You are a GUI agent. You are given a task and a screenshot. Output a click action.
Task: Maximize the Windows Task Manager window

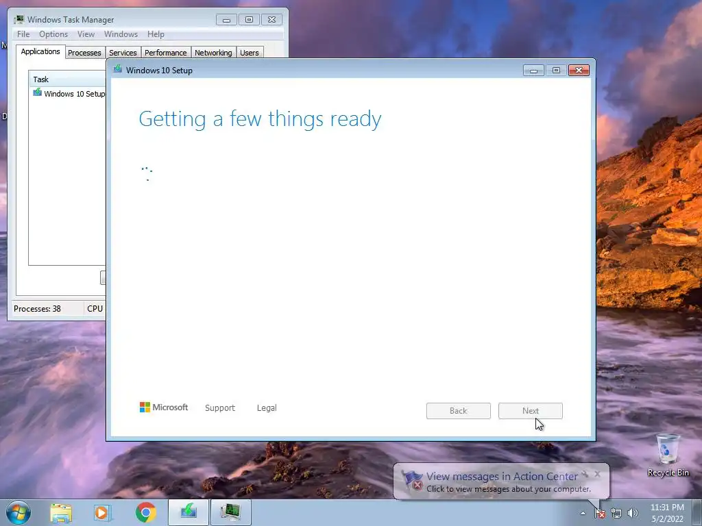pos(249,20)
